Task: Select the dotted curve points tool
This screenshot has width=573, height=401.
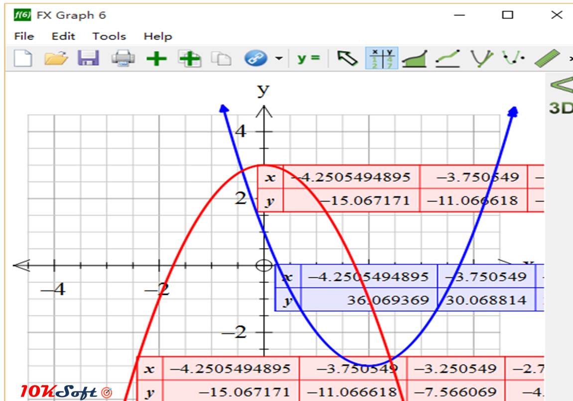Action: 513,58
